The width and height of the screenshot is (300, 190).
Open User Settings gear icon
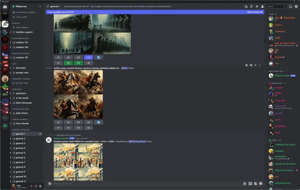[x=40, y=186]
